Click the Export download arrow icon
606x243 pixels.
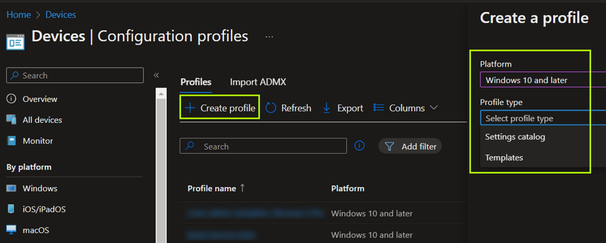pos(326,108)
